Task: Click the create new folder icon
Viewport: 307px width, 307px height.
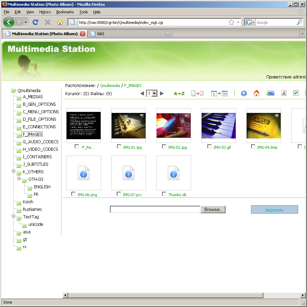Action: click(x=270, y=93)
